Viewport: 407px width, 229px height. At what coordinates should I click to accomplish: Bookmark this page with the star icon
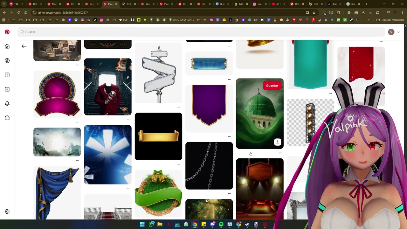click(314, 12)
